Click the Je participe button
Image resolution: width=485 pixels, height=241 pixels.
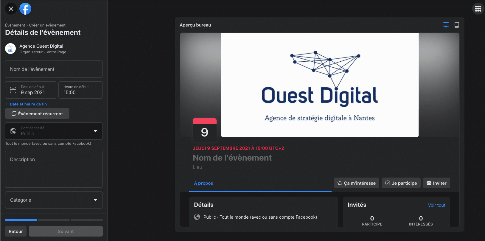pyautogui.click(x=401, y=183)
